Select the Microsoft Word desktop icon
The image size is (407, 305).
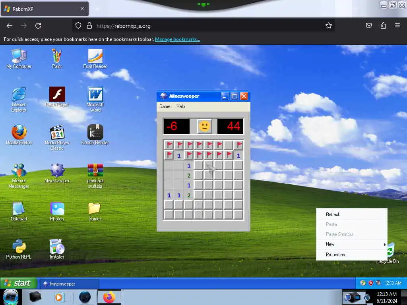[x=95, y=100]
